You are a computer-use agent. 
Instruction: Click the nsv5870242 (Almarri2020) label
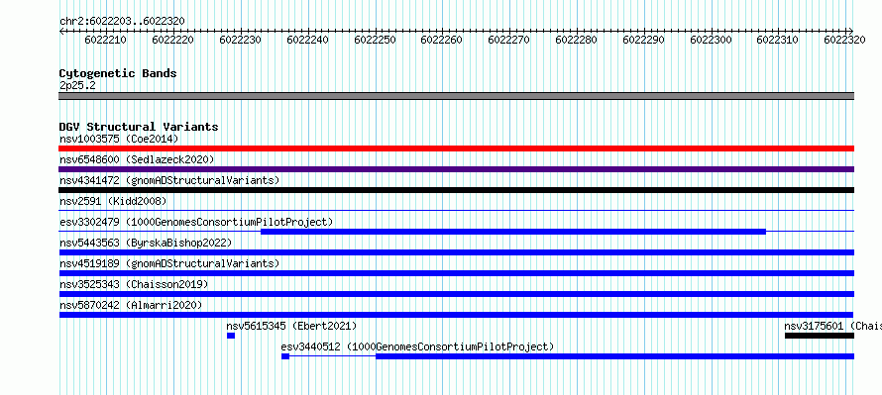tap(131, 305)
